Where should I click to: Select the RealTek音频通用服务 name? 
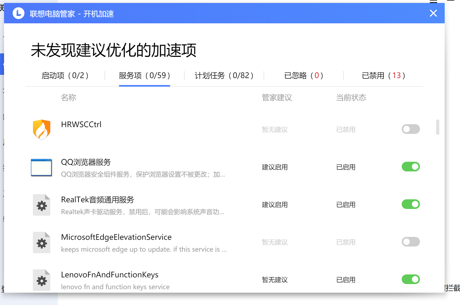point(98,200)
